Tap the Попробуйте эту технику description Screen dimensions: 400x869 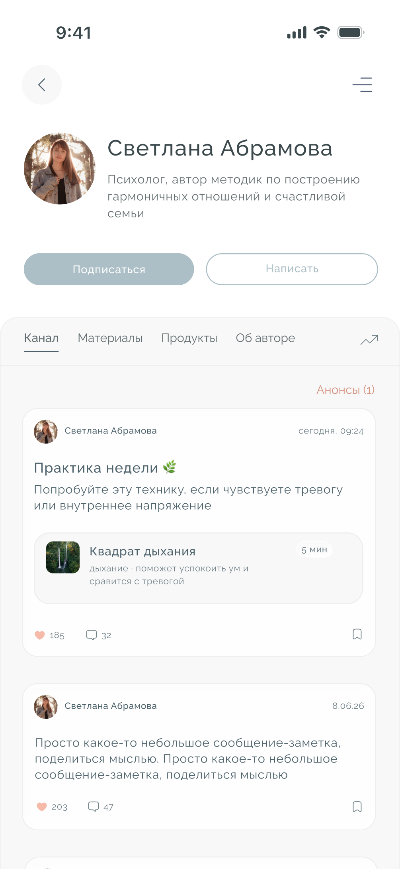(x=188, y=497)
